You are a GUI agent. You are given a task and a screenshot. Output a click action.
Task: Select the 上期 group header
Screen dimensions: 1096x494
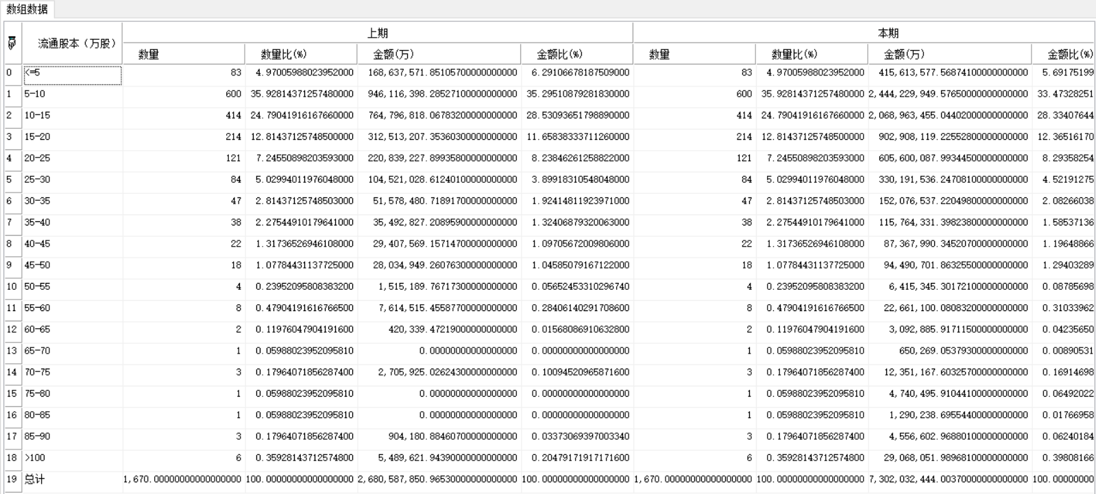tap(377, 33)
